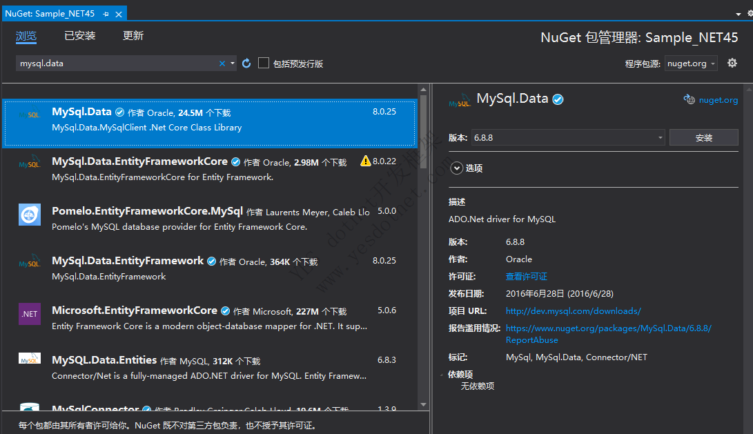The width and height of the screenshot is (753, 434).
Task: Click the 2016年6月28日 release date text
Action: (x=560, y=294)
